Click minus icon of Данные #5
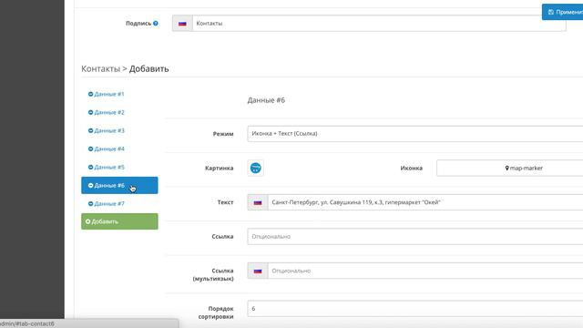Screen dimensions: 583x328 tap(90, 167)
